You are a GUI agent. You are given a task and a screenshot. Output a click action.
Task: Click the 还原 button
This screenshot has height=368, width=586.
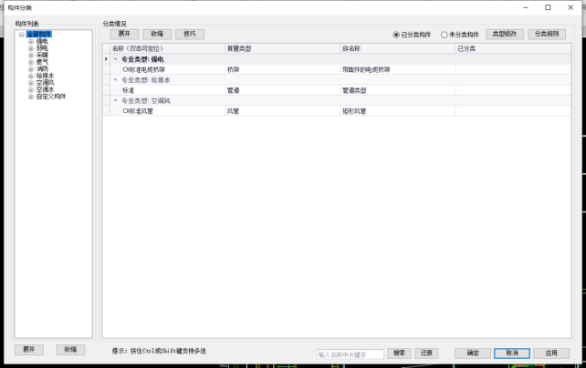[x=425, y=353]
